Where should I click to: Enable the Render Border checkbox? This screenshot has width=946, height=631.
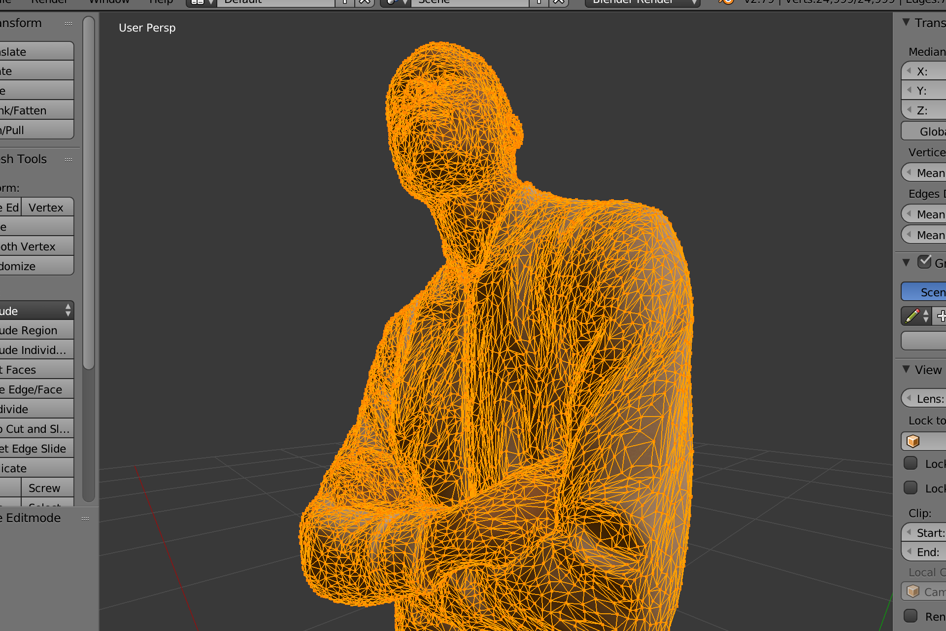911,616
